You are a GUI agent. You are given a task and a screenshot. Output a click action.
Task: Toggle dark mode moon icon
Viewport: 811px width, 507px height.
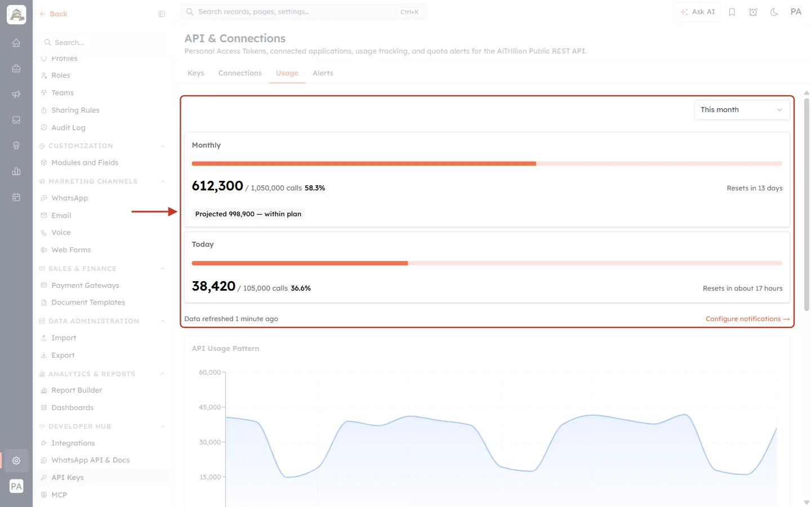[x=774, y=12]
